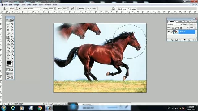Select the Clone Stamp tool in toolbox
Viewport: 198px width, 111px height.
[x=8, y=37]
